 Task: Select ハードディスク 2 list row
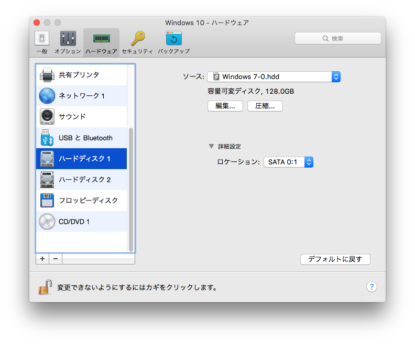[82, 180]
